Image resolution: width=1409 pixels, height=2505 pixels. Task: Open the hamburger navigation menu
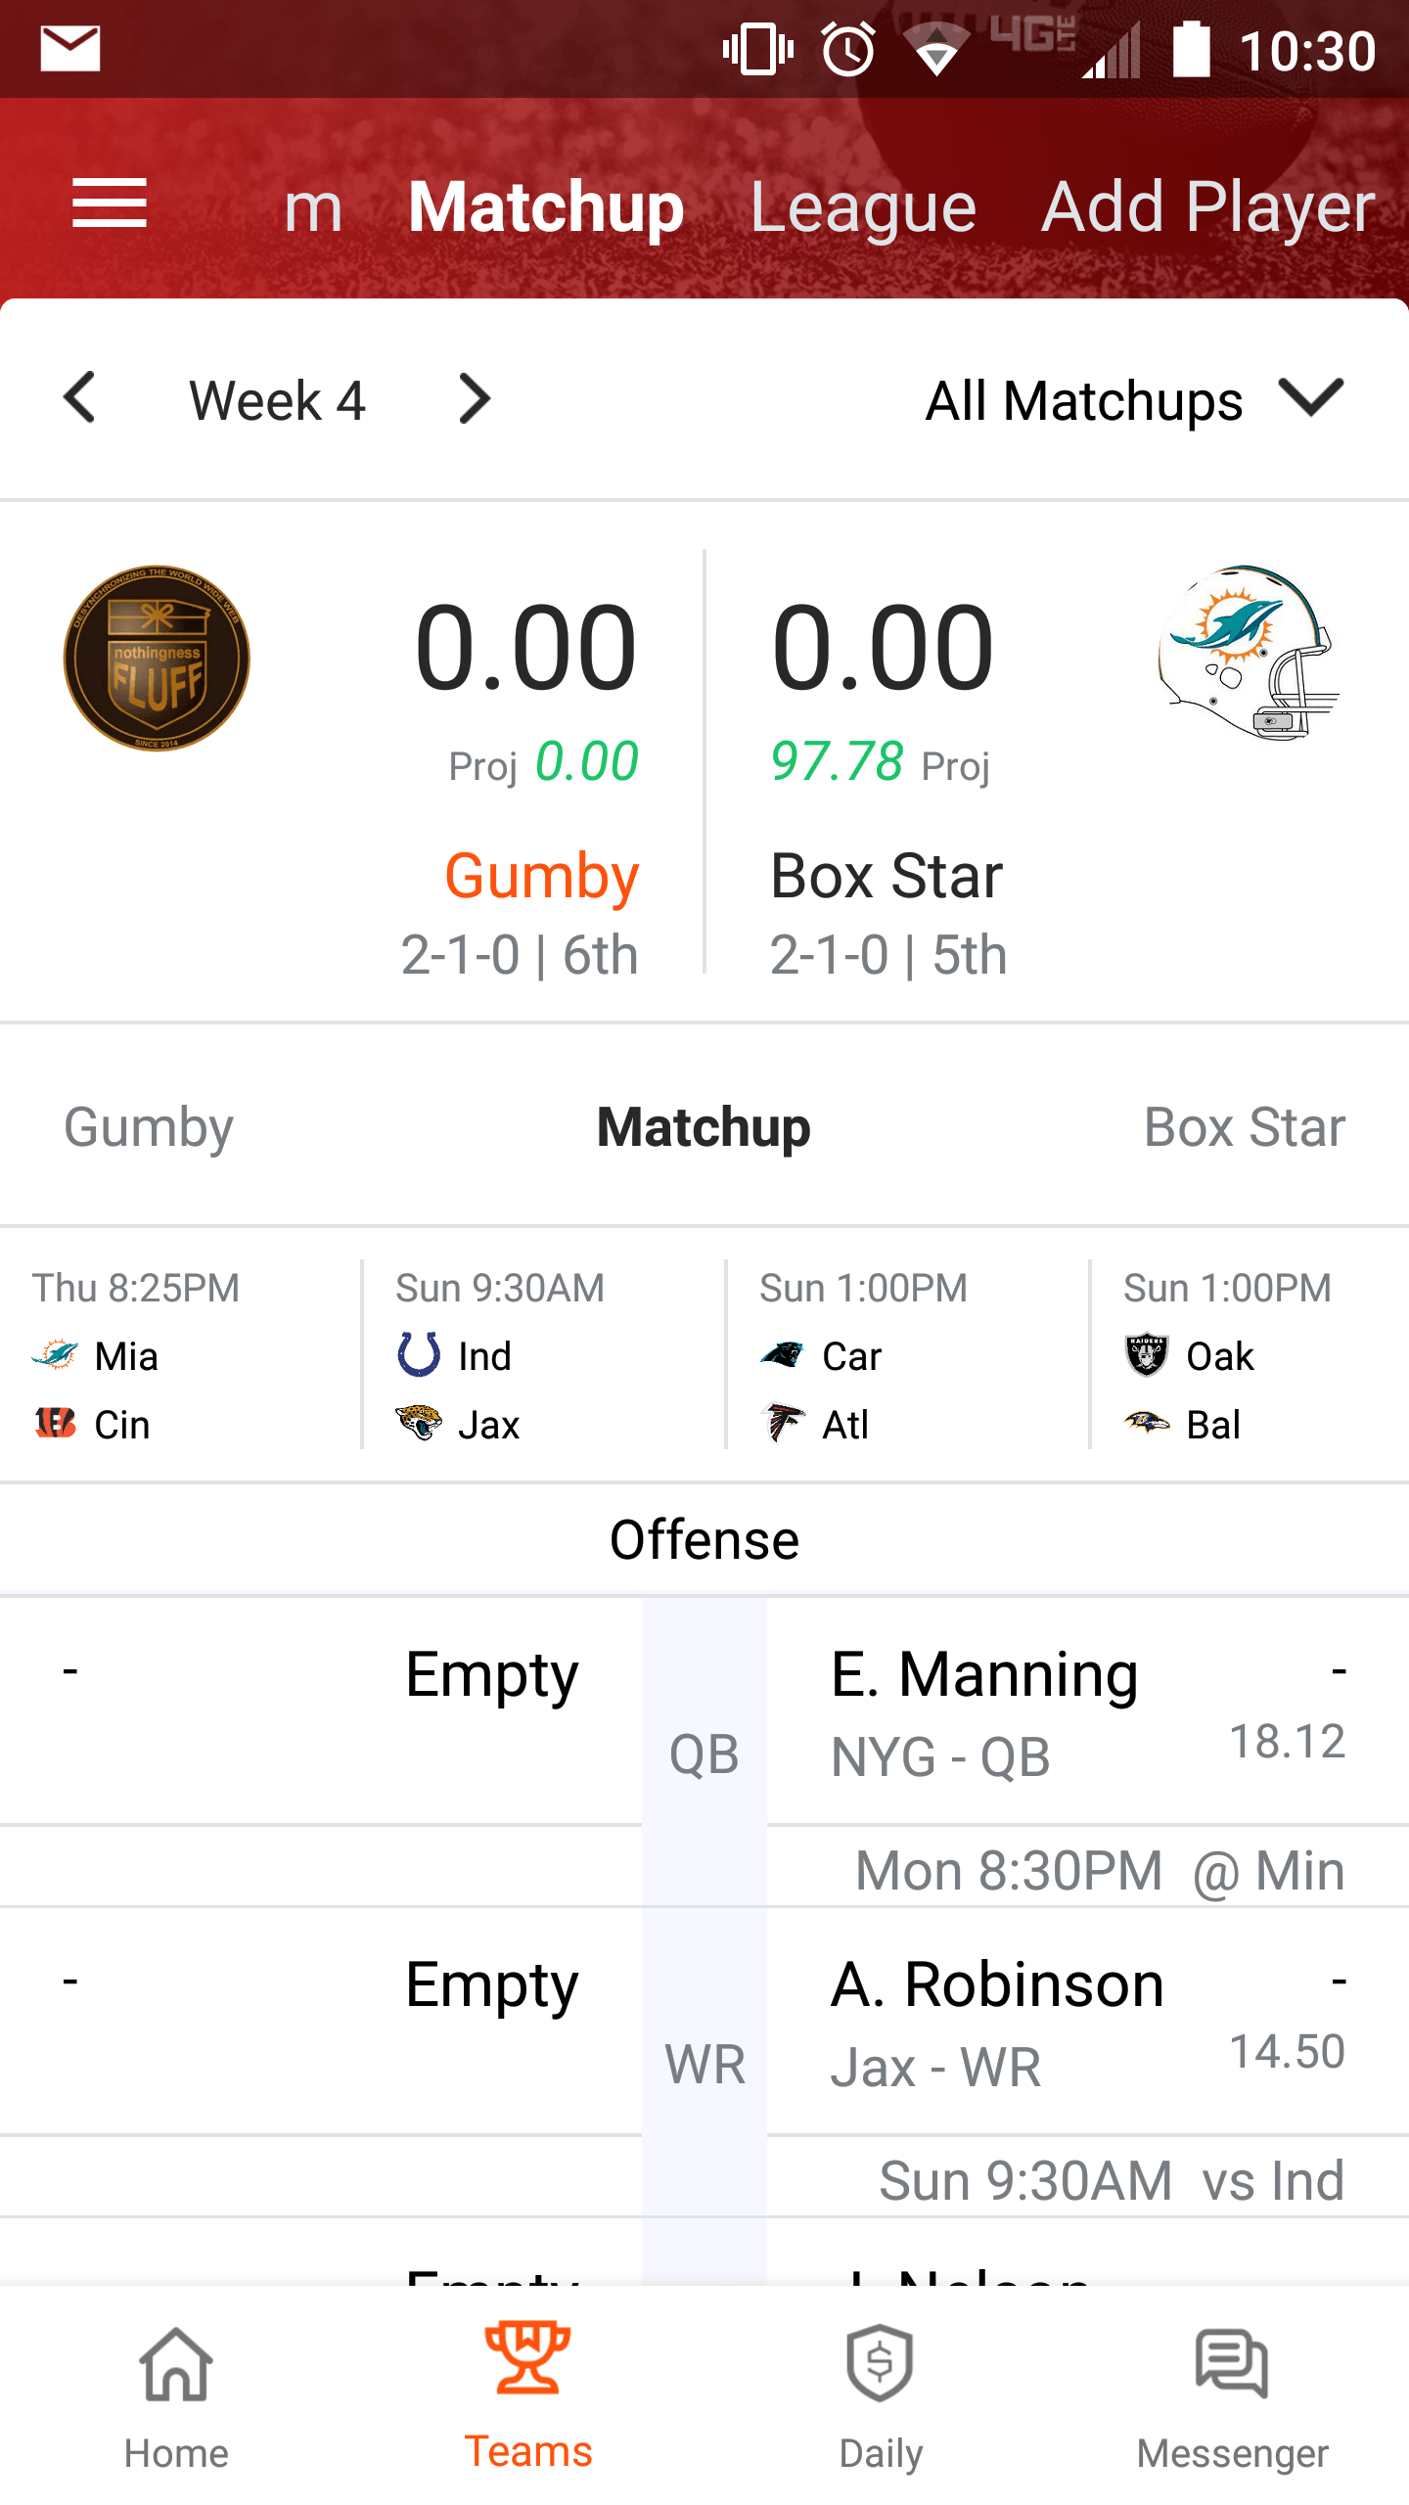click(x=110, y=204)
